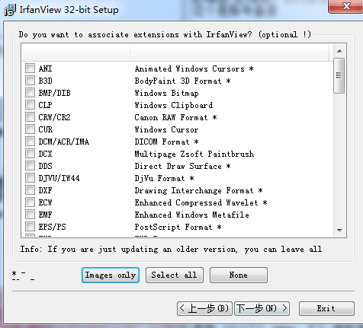Click the scrollbar up arrow
Screen dimensions: 363x328
(339, 51)
